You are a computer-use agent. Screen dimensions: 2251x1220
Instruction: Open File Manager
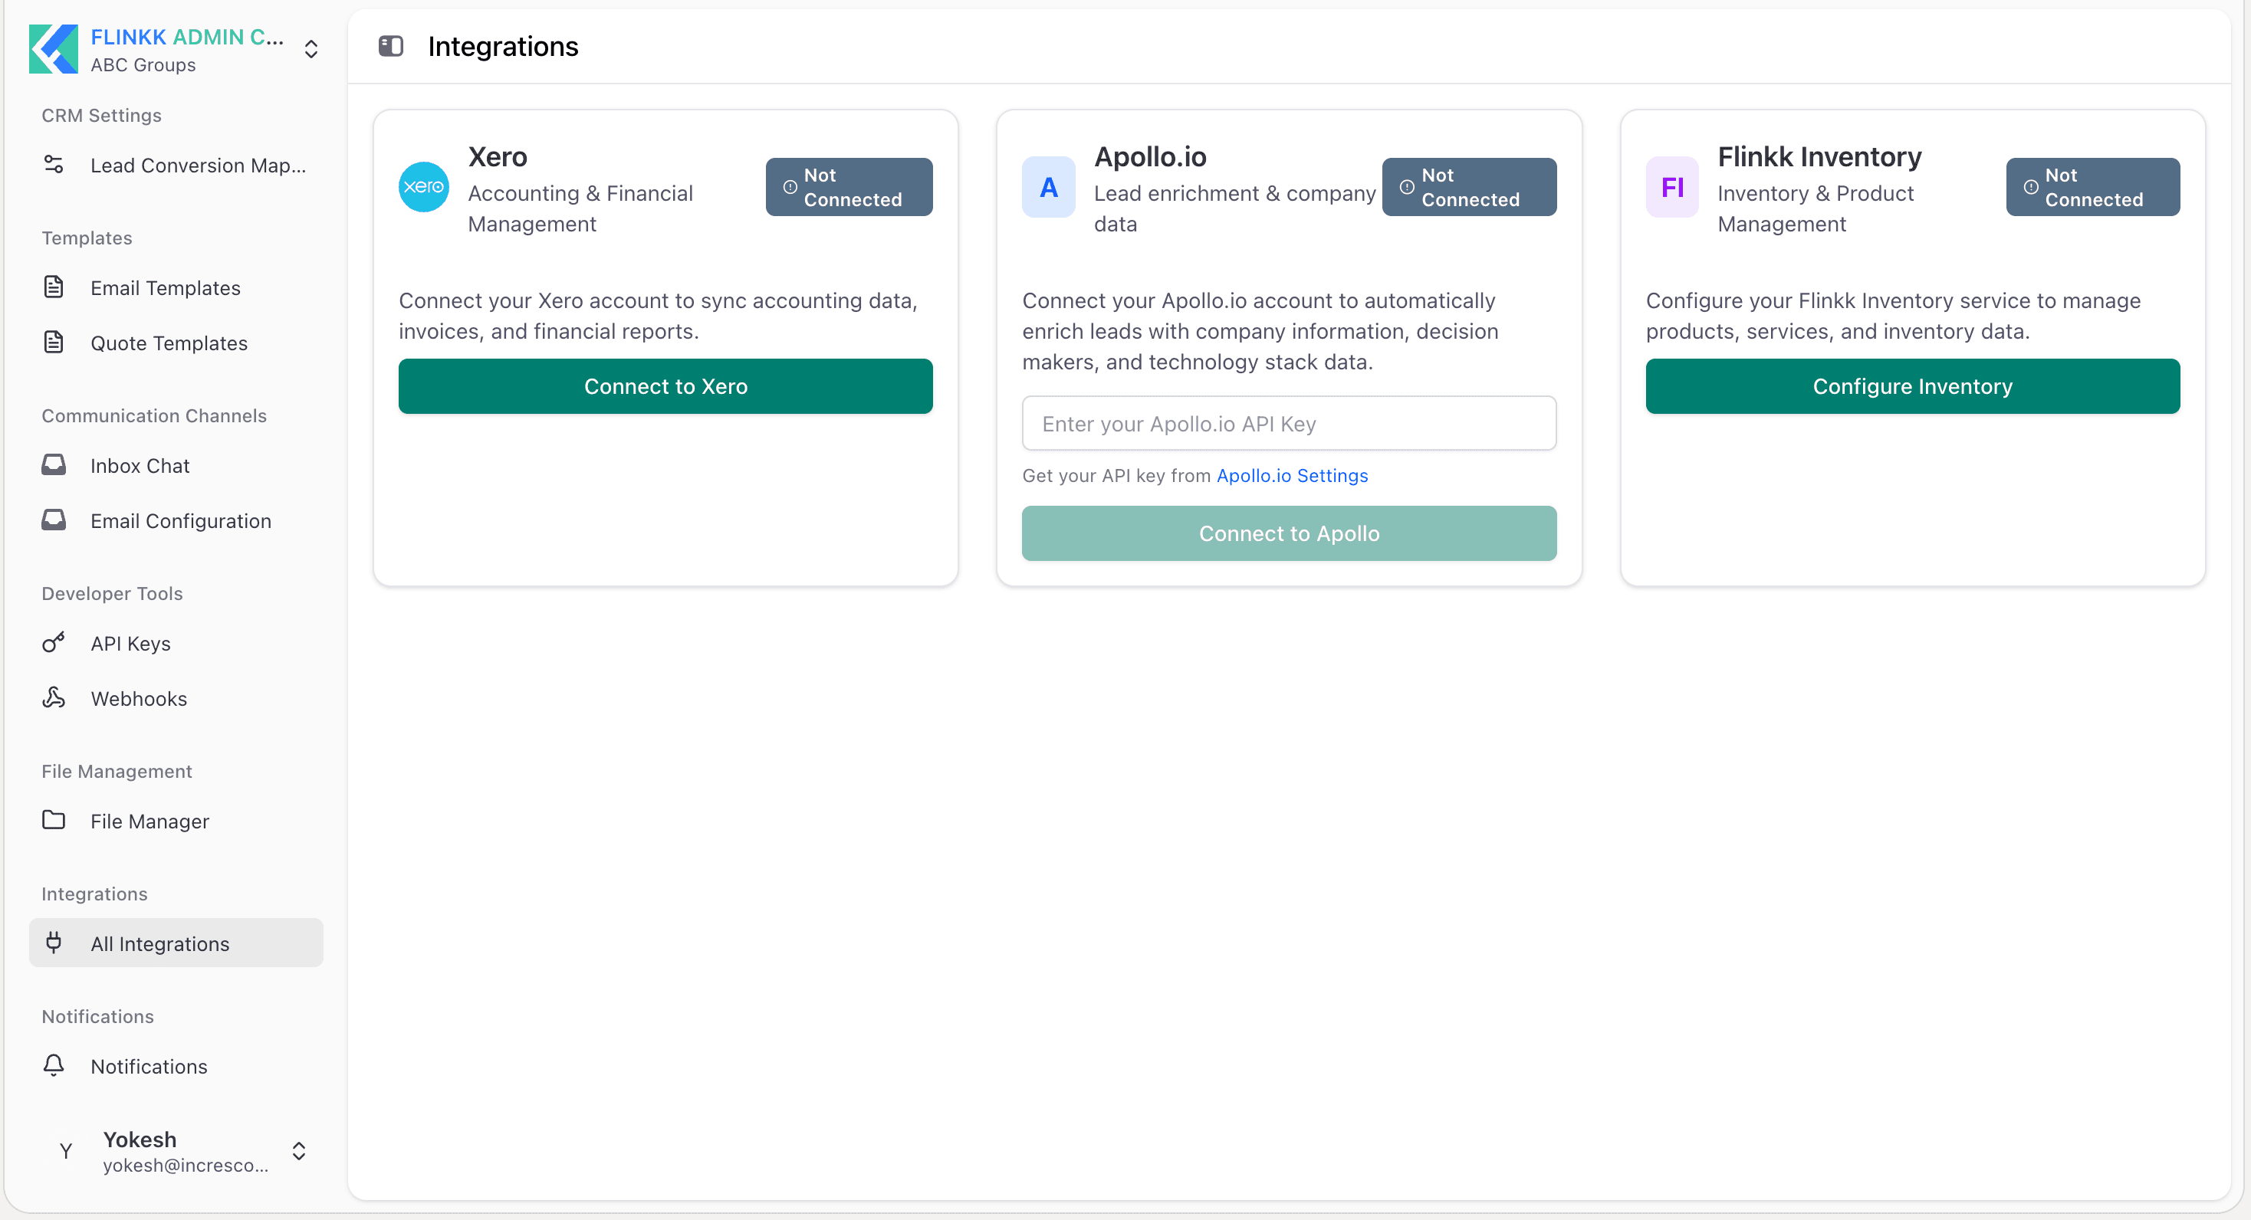click(176, 821)
